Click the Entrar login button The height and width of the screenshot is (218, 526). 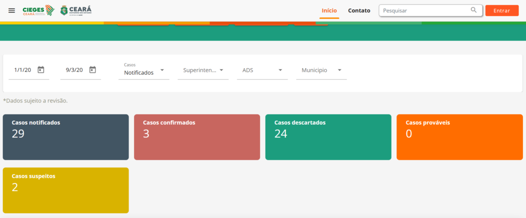click(501, 10)
